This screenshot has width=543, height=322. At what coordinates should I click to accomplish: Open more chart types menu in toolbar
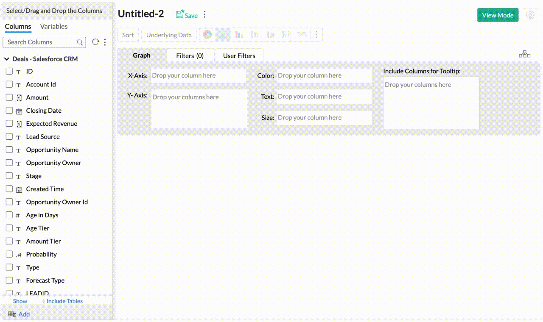[x=316, y=35]
